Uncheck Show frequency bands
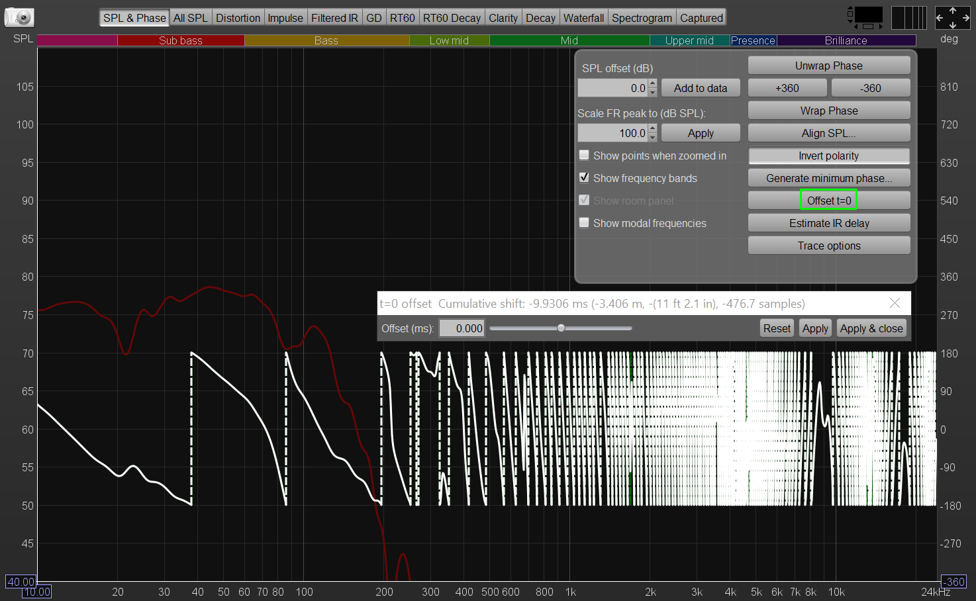This screenshot has height=601, width=976. click(x=584, y=177)
